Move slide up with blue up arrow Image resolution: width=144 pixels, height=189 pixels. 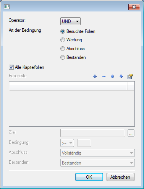(x=112, y=77)
